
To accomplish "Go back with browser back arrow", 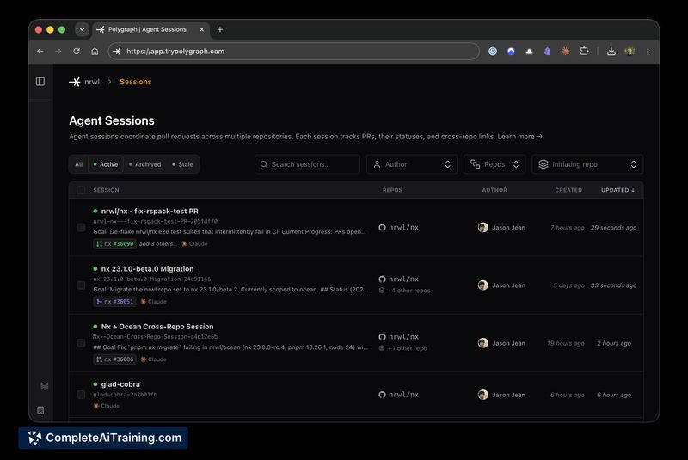I will tap(40, 52).
